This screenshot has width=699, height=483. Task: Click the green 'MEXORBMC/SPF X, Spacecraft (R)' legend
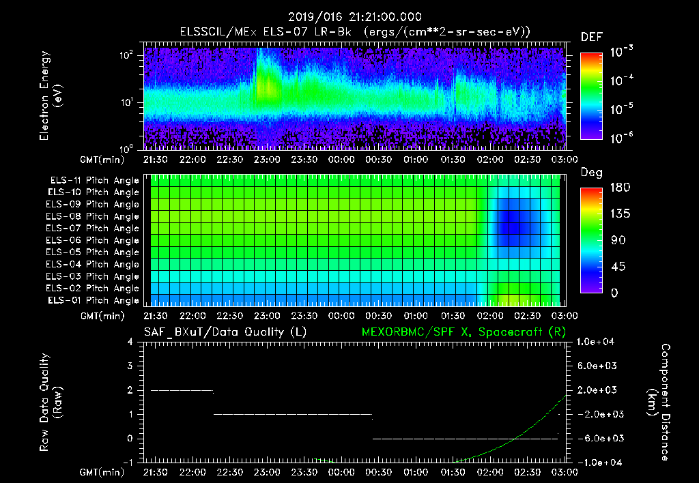[x=463, y=332]
